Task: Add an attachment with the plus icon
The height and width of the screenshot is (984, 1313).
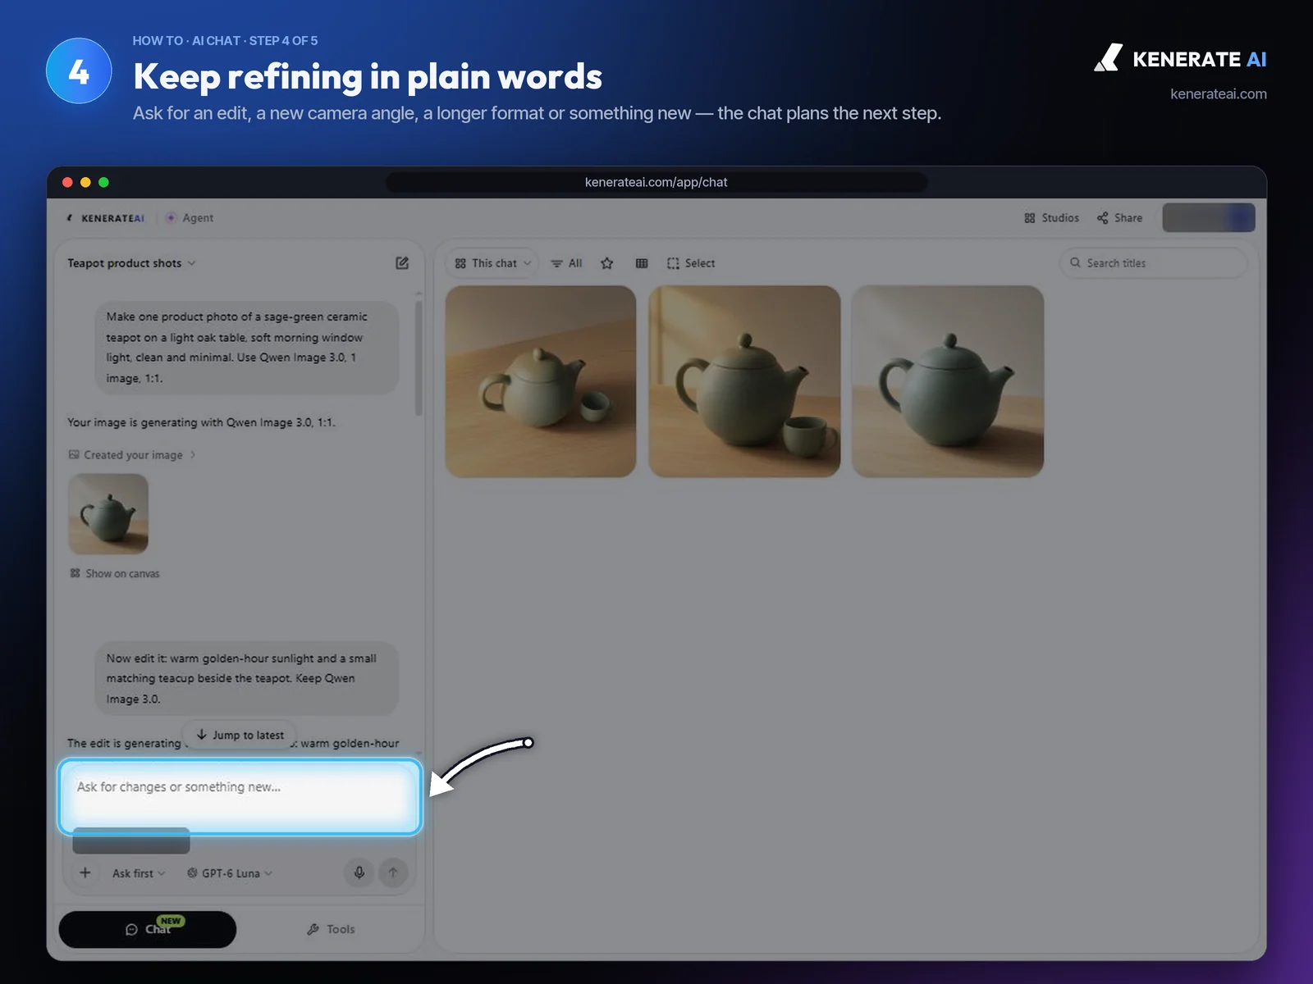Action: coord(85,872)
